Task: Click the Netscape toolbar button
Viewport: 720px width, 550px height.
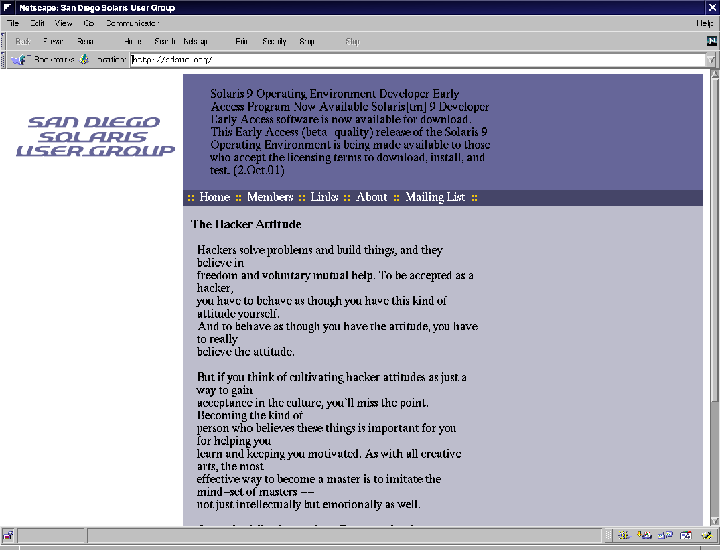Action: (x=197, y=42)
